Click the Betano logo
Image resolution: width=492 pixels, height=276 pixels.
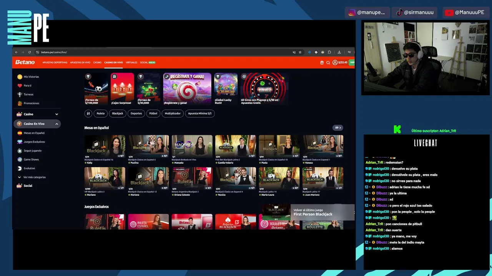tap(25, 62)
